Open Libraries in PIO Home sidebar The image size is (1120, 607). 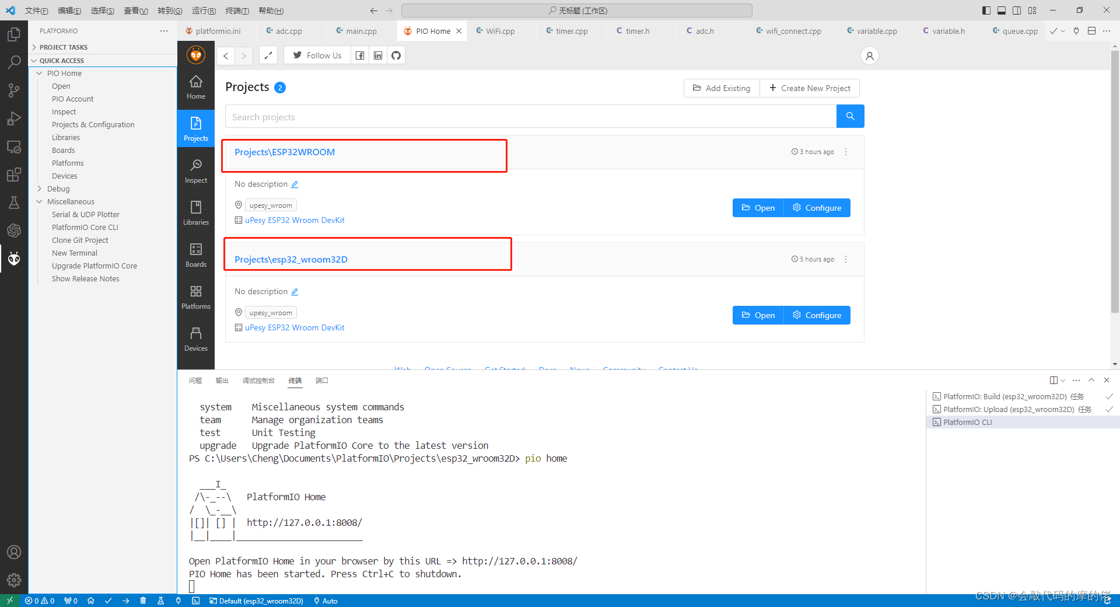point(196,214)
